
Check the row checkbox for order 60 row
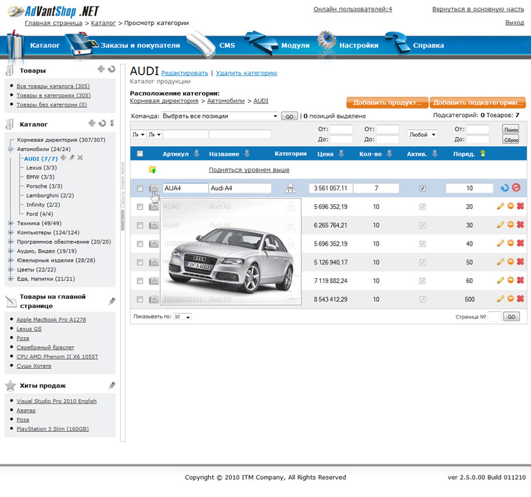coord(140,281)
